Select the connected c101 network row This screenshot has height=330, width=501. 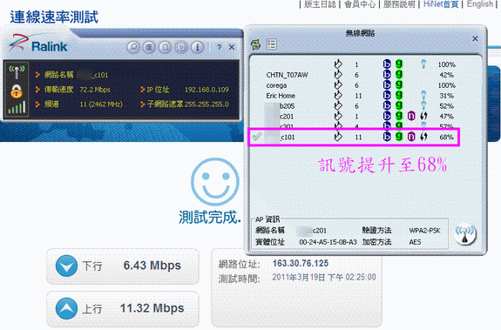(354, 138)
